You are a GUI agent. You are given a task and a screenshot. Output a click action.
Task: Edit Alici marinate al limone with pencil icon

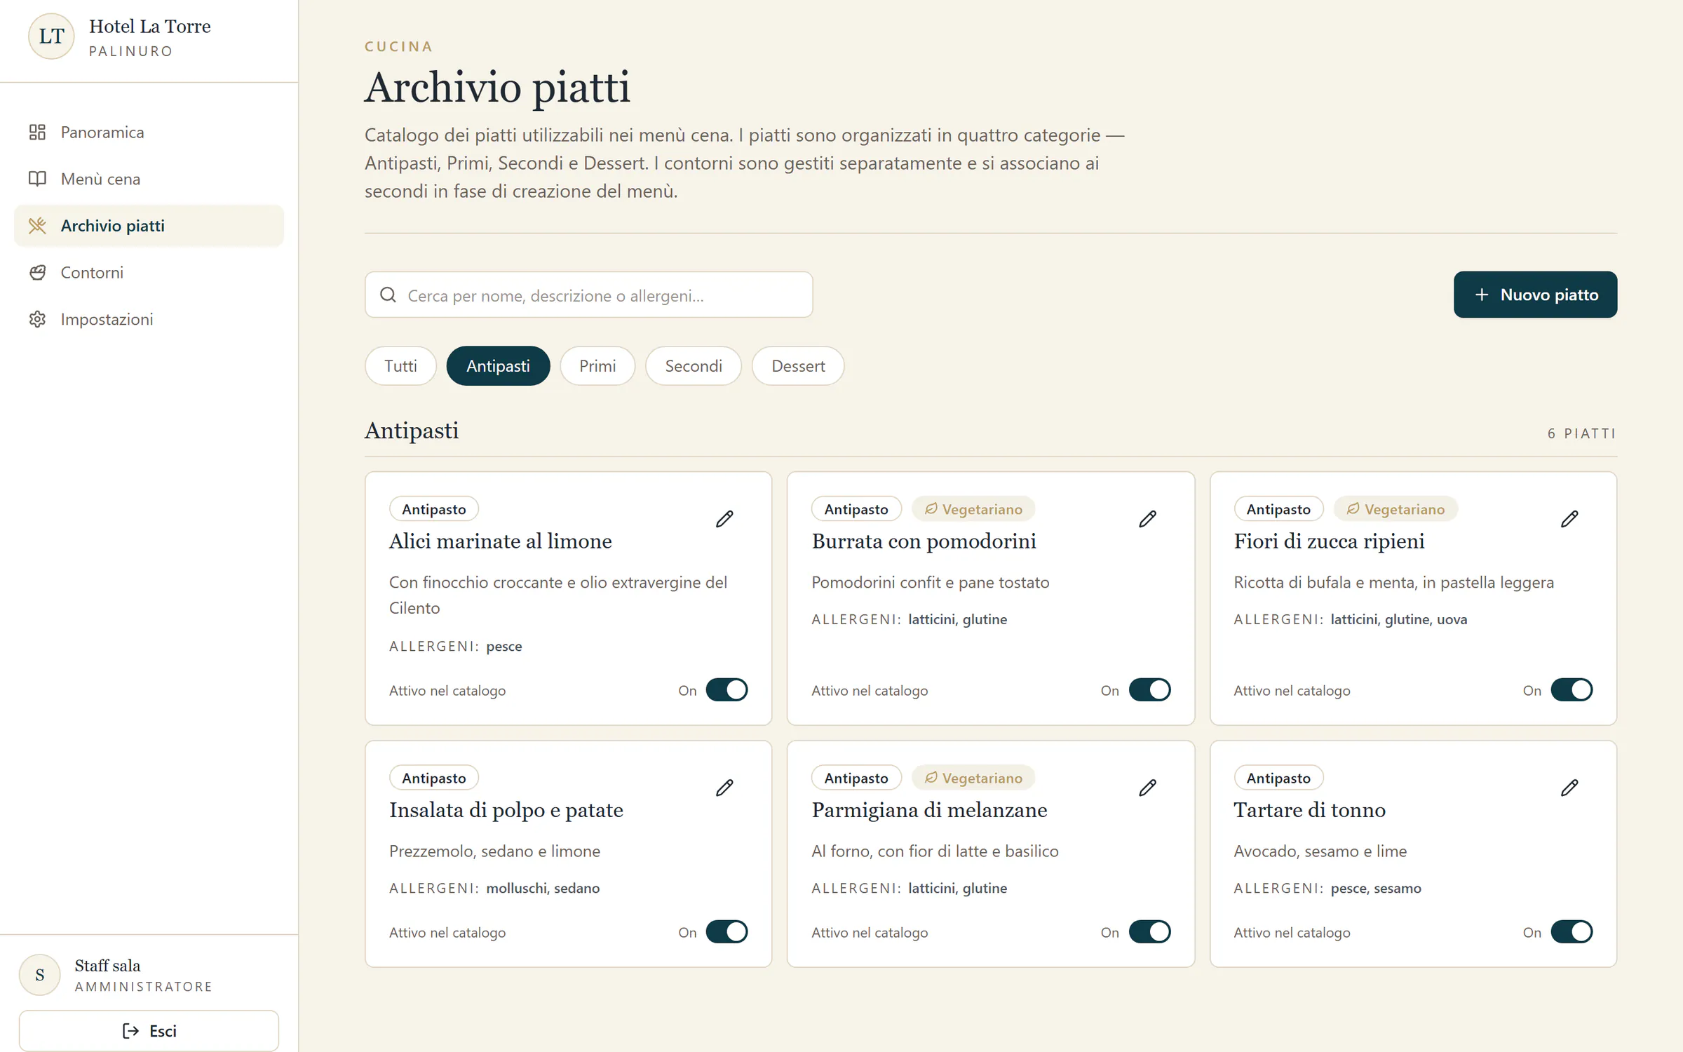[724, 519]
